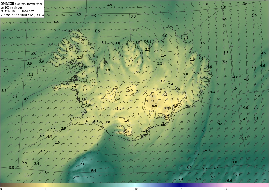
Task: Click the map value "4.6" at the east edge
Action: [263, 66]
